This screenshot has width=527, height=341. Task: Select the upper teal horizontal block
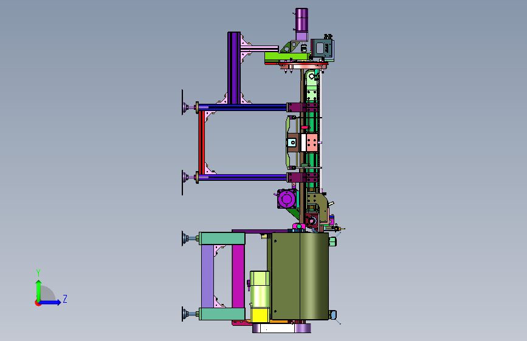(x=222, y=238)
